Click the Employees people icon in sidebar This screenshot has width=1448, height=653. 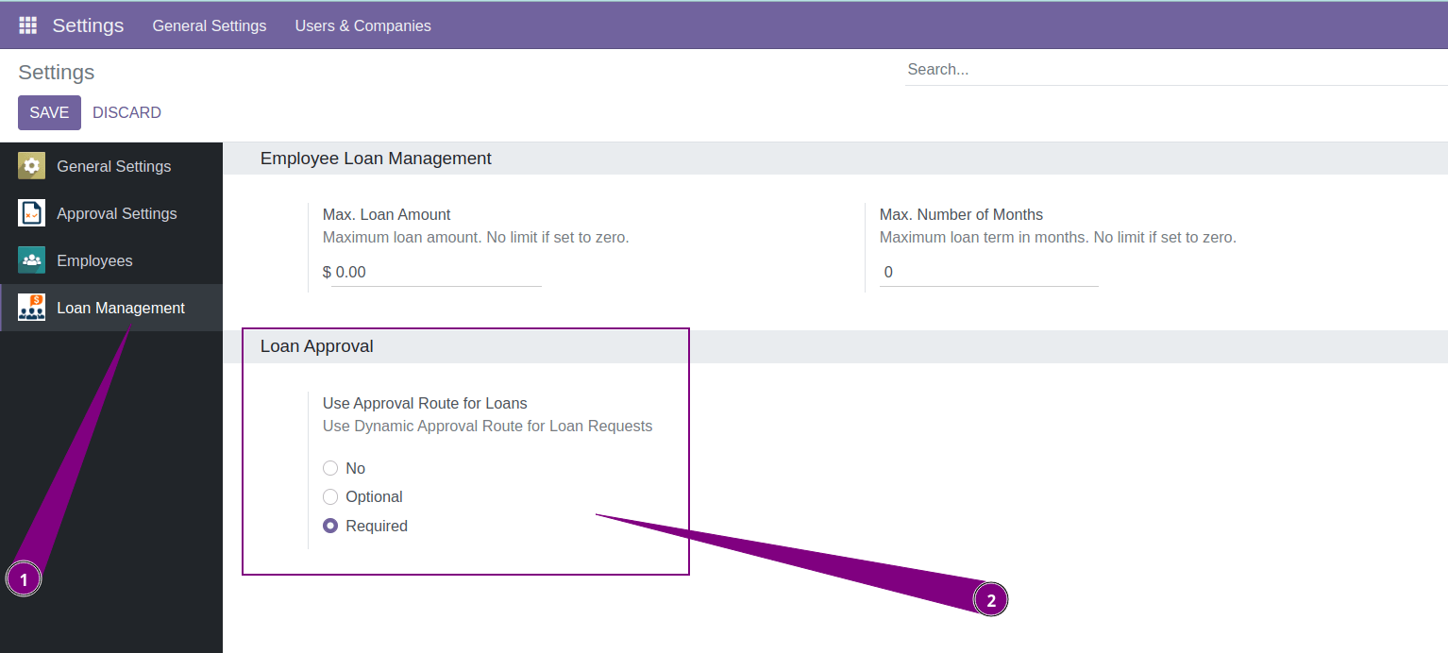[31, 260]
